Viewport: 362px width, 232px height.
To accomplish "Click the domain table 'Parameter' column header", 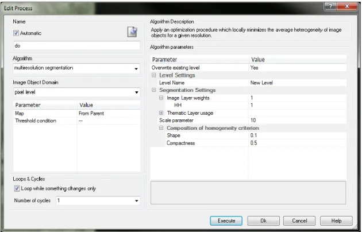I will tap(45, 105).
